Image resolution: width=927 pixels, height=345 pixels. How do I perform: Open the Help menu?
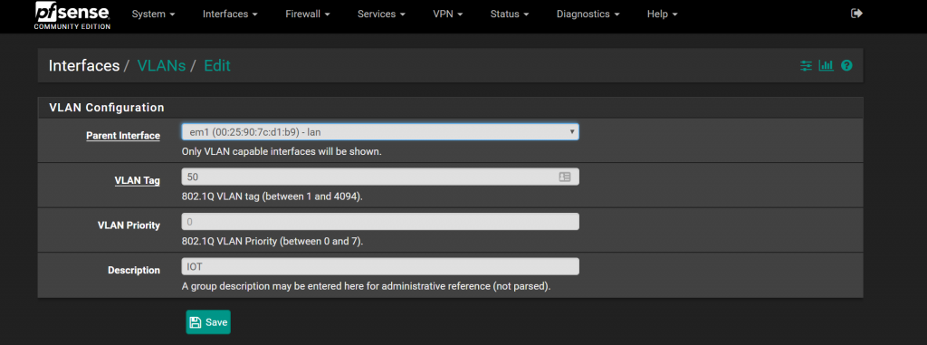(662, 14)
